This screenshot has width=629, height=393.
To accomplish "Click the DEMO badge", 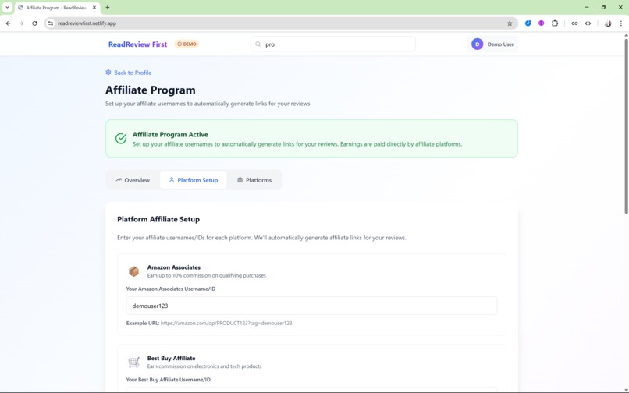I will [187, 44].
